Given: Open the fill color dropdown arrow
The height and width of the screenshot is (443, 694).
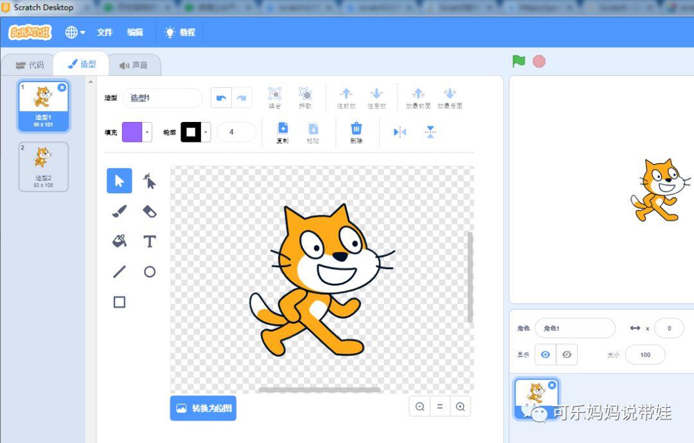Looking at the screenshot, I should 147,132.
